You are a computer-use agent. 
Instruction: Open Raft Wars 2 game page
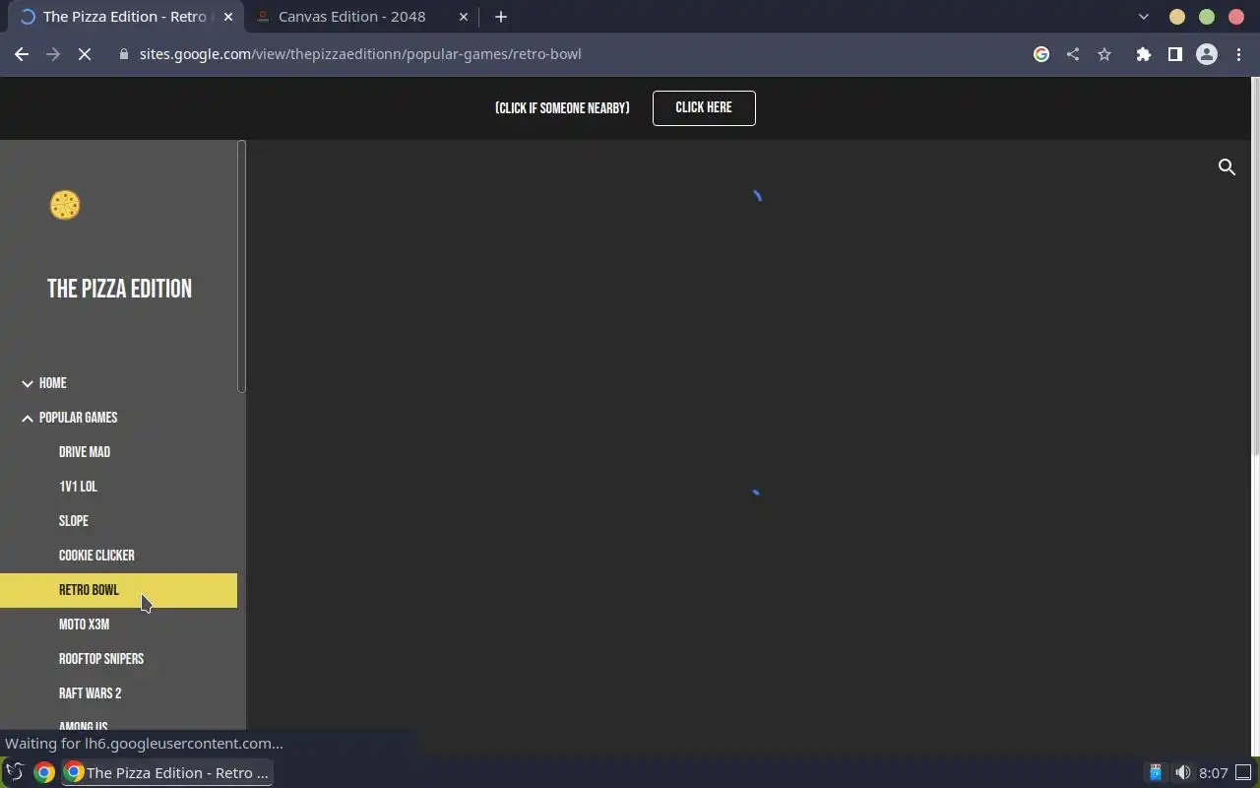[91, 693]
